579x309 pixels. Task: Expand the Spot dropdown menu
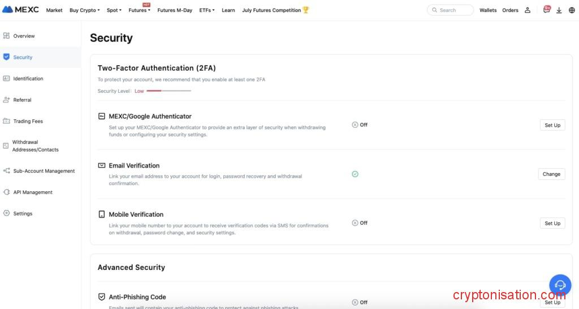pos(114,10)
